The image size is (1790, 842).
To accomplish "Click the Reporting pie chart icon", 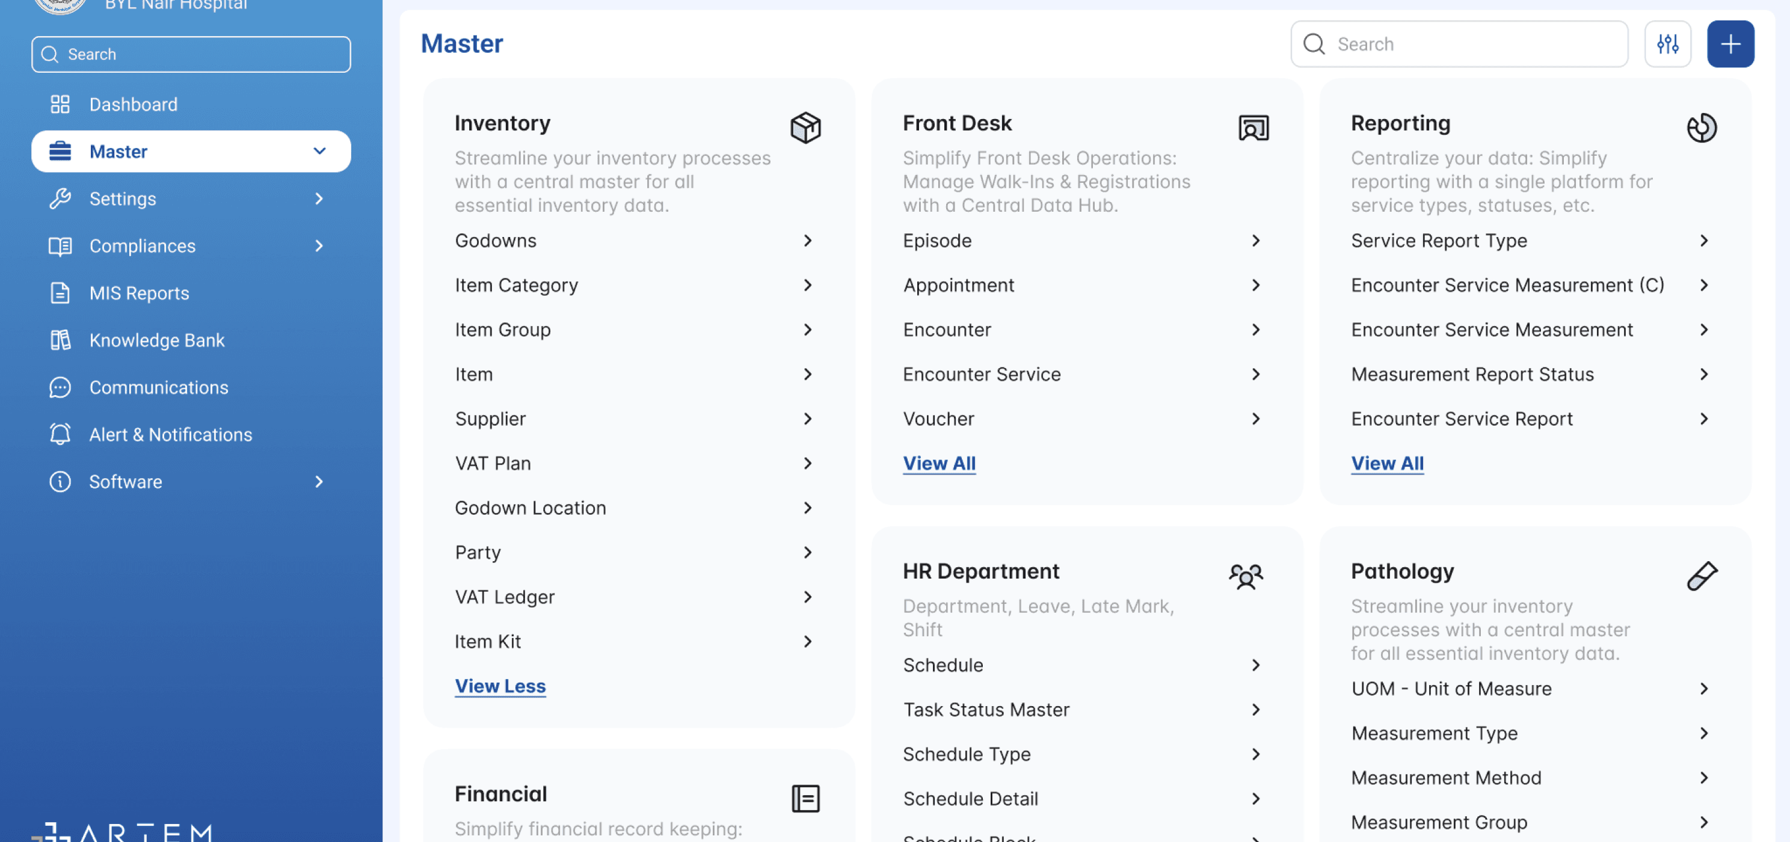I will pos(1702,128).
